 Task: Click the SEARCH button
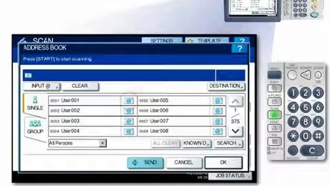pos(228,144)
